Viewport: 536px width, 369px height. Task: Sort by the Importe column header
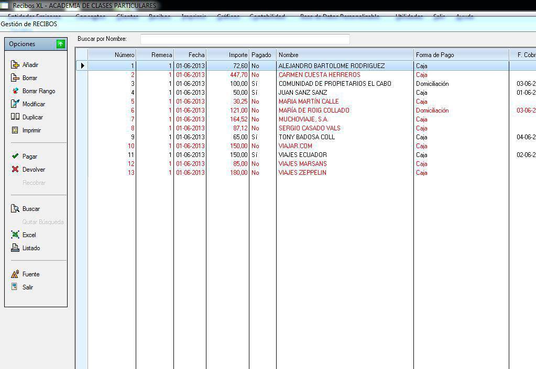pyautogui.click(x=227, y=55)
